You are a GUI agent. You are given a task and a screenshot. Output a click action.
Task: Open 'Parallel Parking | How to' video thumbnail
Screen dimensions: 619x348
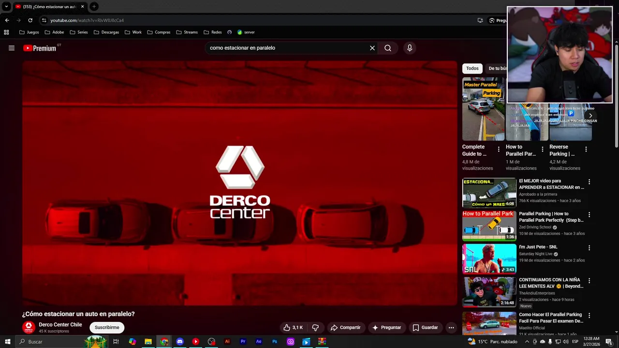tap(489, 226)
